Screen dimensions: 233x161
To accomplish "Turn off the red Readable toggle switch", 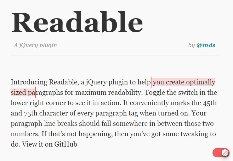I will click(x=221, y=153).
